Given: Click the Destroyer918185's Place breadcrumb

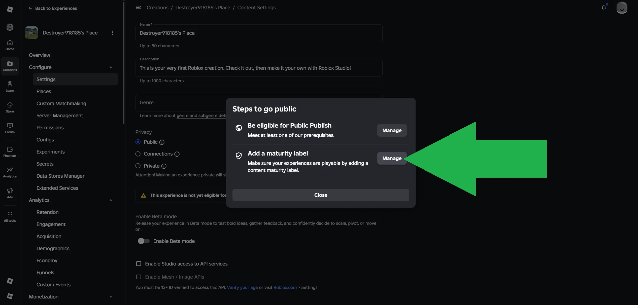Looking at the screenshot, I should tap(203, 8).
